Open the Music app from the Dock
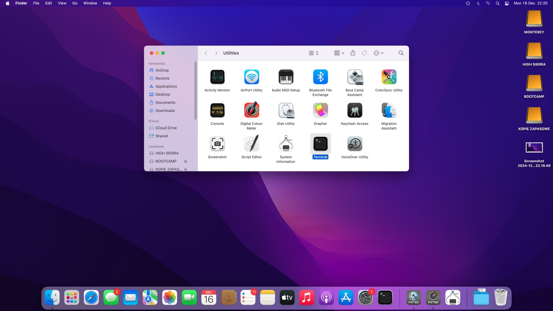 coord(307,298)
